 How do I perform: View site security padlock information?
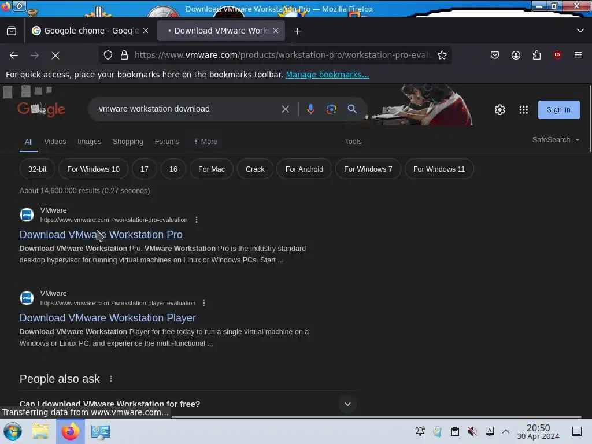[x=124, y=55]
